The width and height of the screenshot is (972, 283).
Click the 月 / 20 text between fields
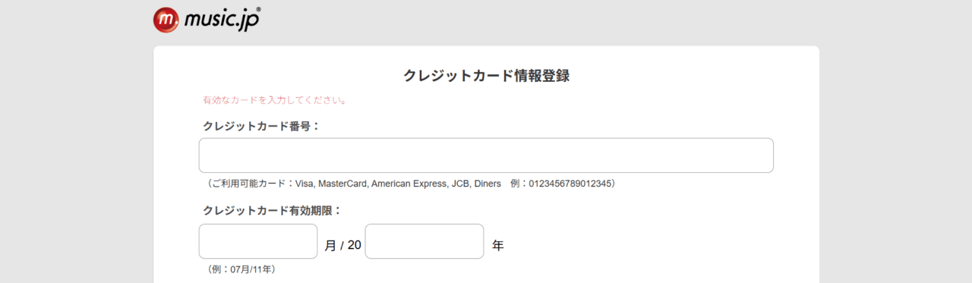point(342,245)
